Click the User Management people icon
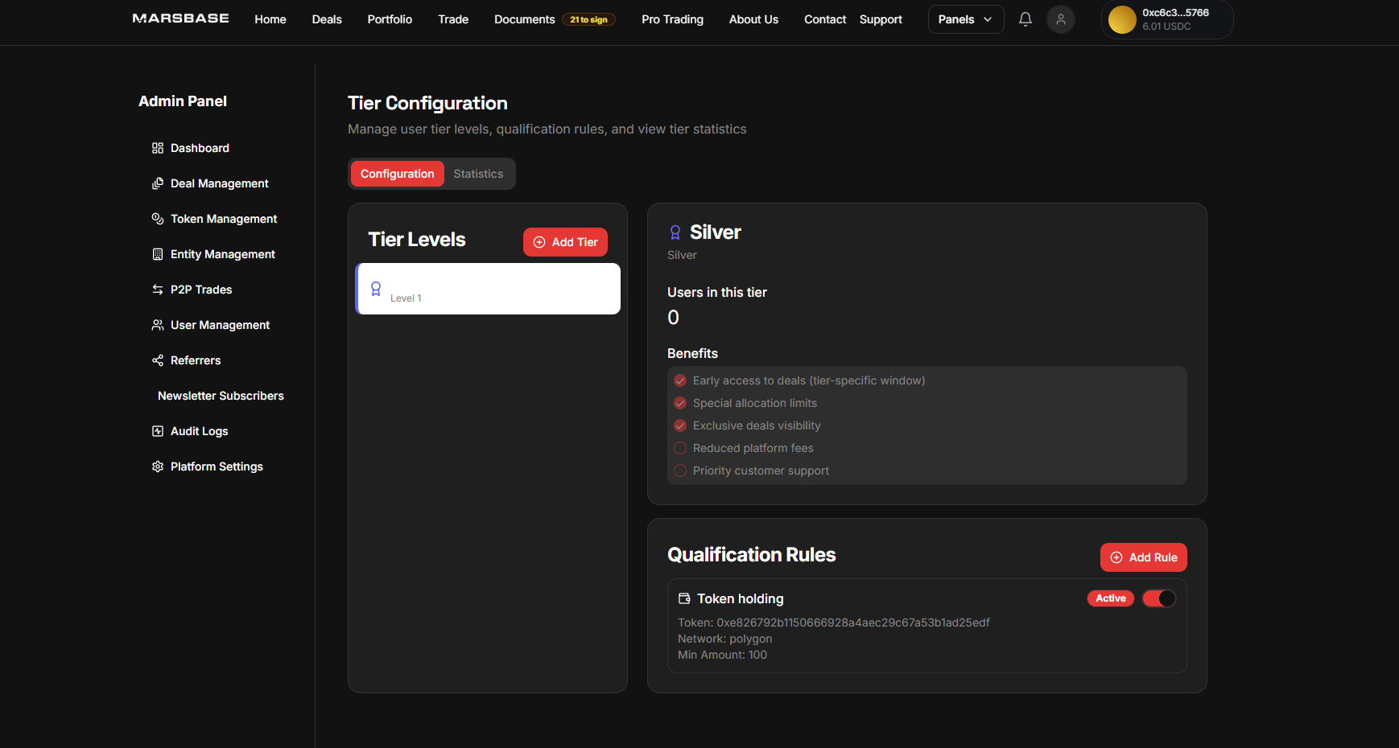Image resolution: width=1399 pixels, height=748 pixels. pos(157,325)
